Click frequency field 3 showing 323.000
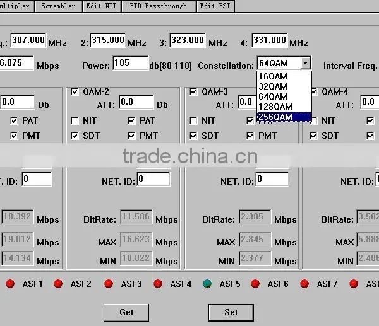Image resolution: width=379 pixels, height=326 pixels. [188, 40]
